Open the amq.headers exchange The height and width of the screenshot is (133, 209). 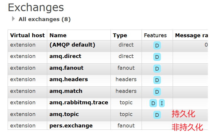69,79
